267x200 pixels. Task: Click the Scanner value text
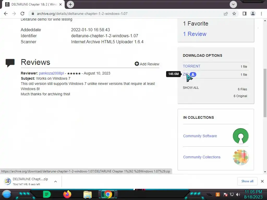coord(107,42)
